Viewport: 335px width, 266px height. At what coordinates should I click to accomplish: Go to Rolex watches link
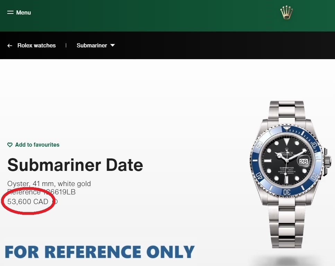click(36, 45)
